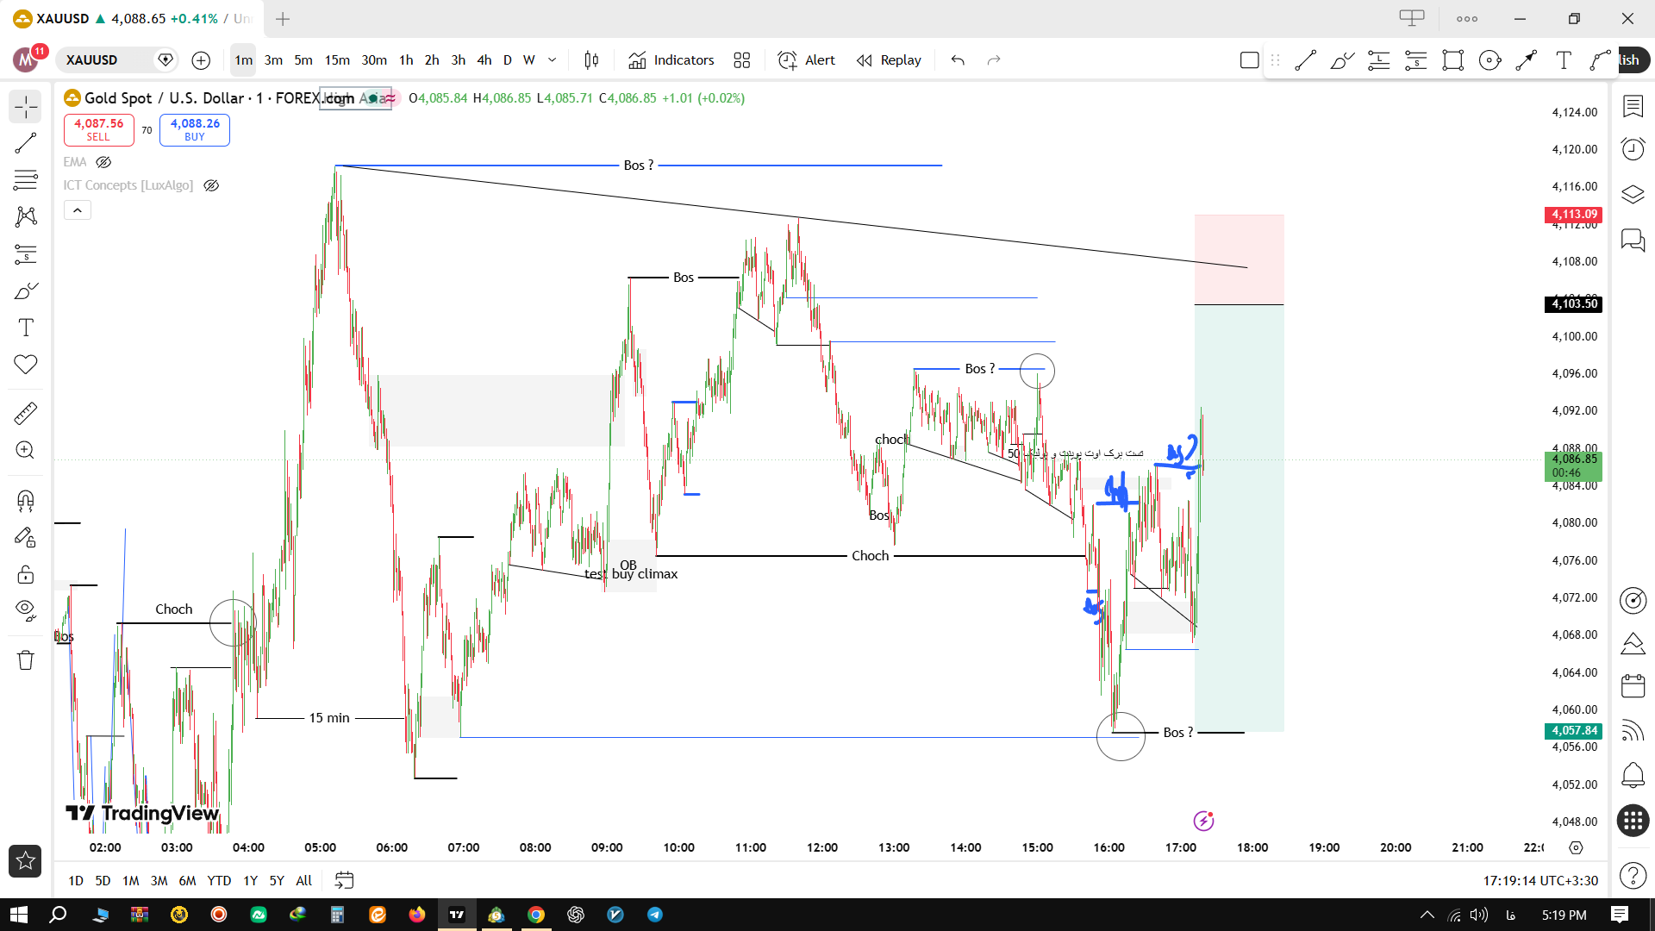The height and width of the screenshot is (931, 1655).
Task: Click the BUY 4,088.26 button
Action: point(195,130)
